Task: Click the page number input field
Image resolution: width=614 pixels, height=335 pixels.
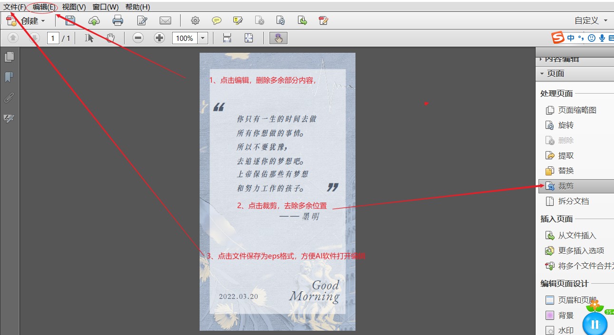Action: [53, 38]
